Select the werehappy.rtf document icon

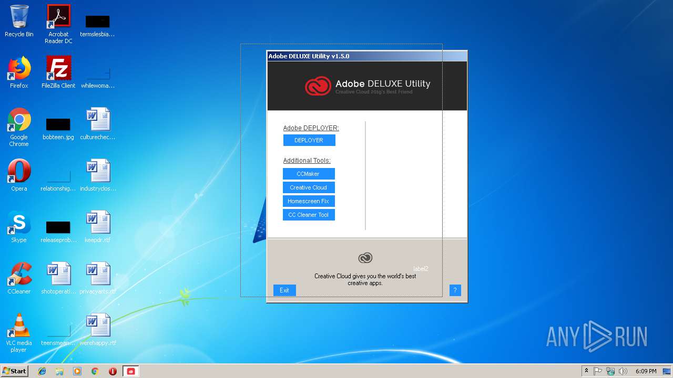(98, 330)
